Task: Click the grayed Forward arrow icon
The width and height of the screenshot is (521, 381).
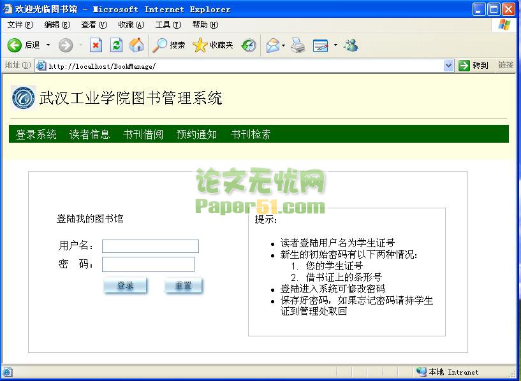Action: coord(66,45)
